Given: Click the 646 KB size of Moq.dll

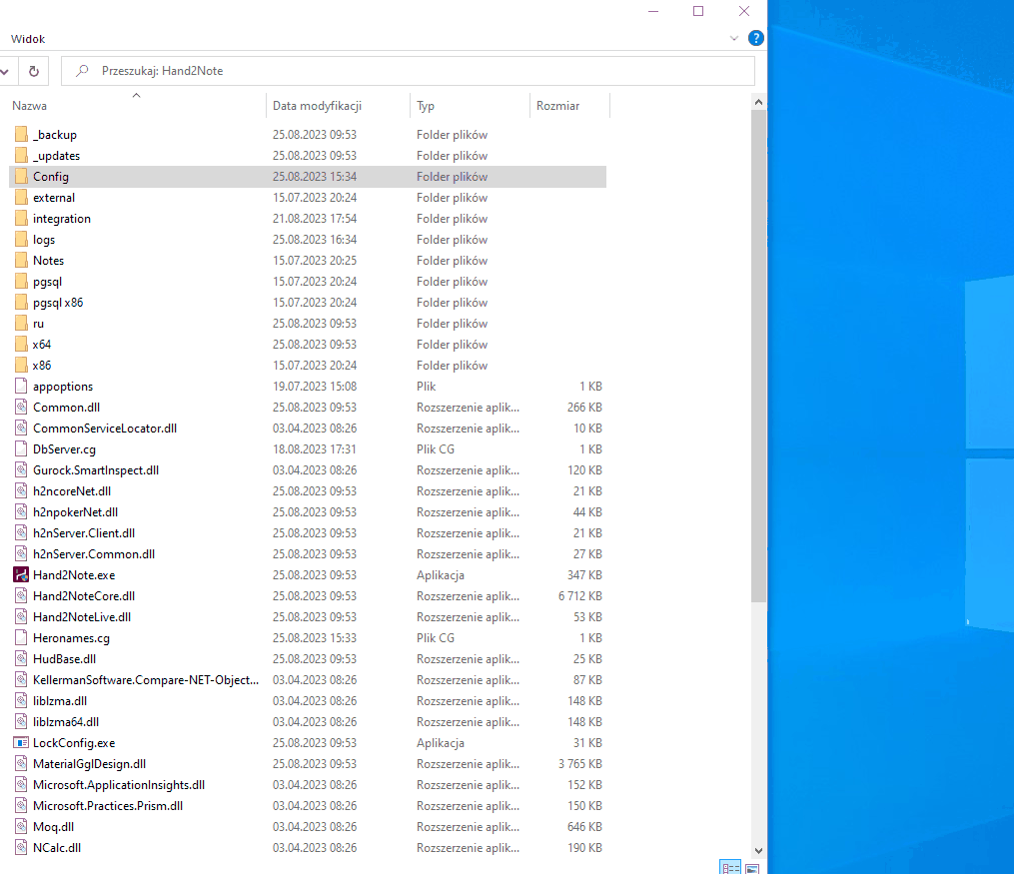Looking at the screenshot, I should 584,827.
